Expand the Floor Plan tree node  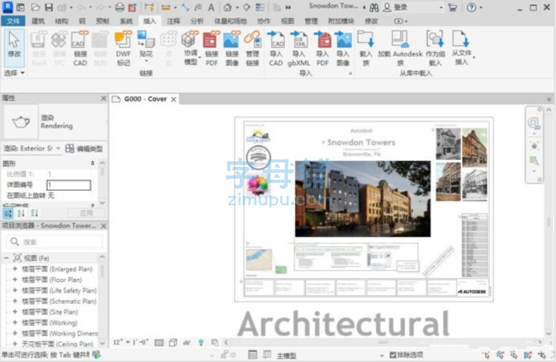click(15, 279)
